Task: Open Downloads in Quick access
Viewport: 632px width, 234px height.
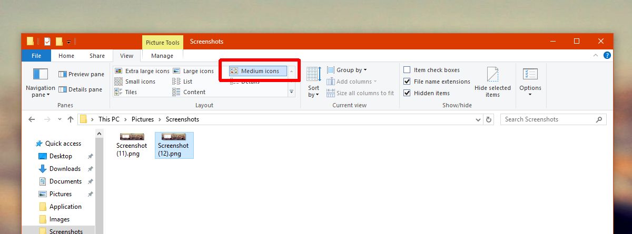Action: coord(61,169)
